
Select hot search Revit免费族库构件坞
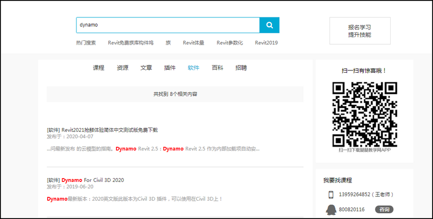click(x=130, y=43)
